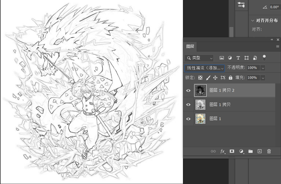Hide layer 图层 1

[188, 119]
